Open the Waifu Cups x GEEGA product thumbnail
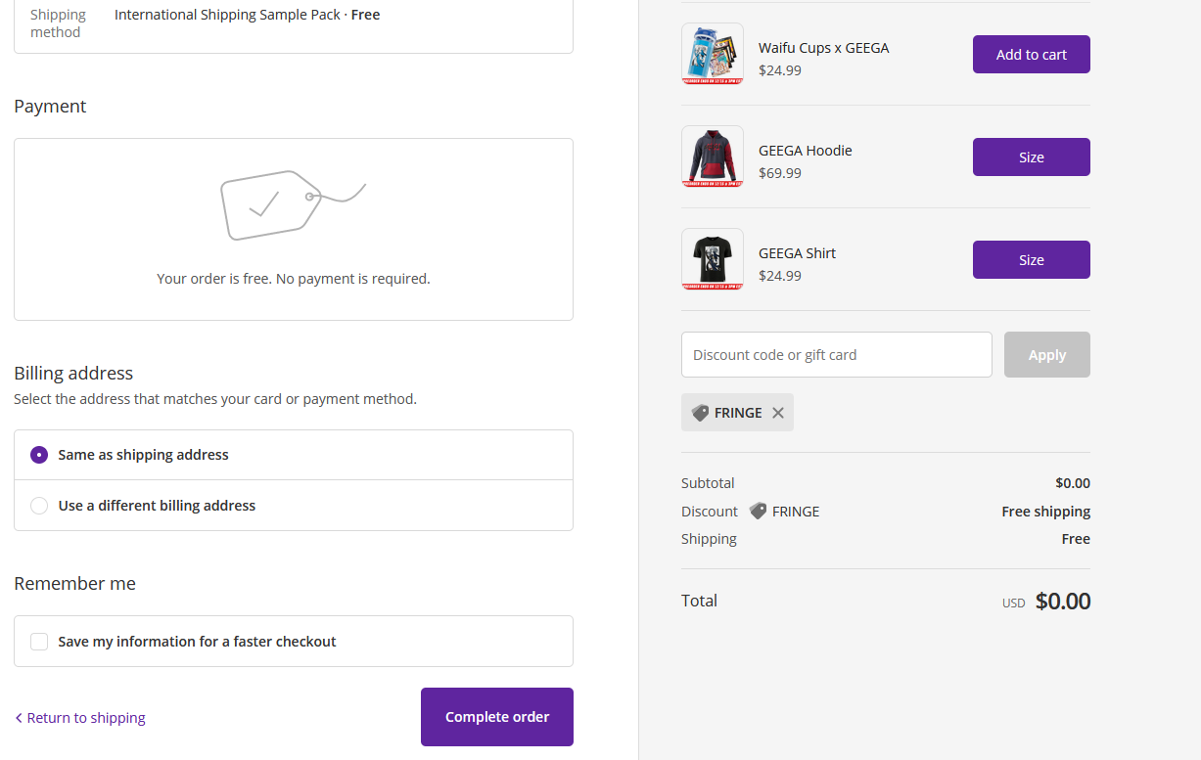1201x760 pixels. pyautogui.click(x=712, y=54)
